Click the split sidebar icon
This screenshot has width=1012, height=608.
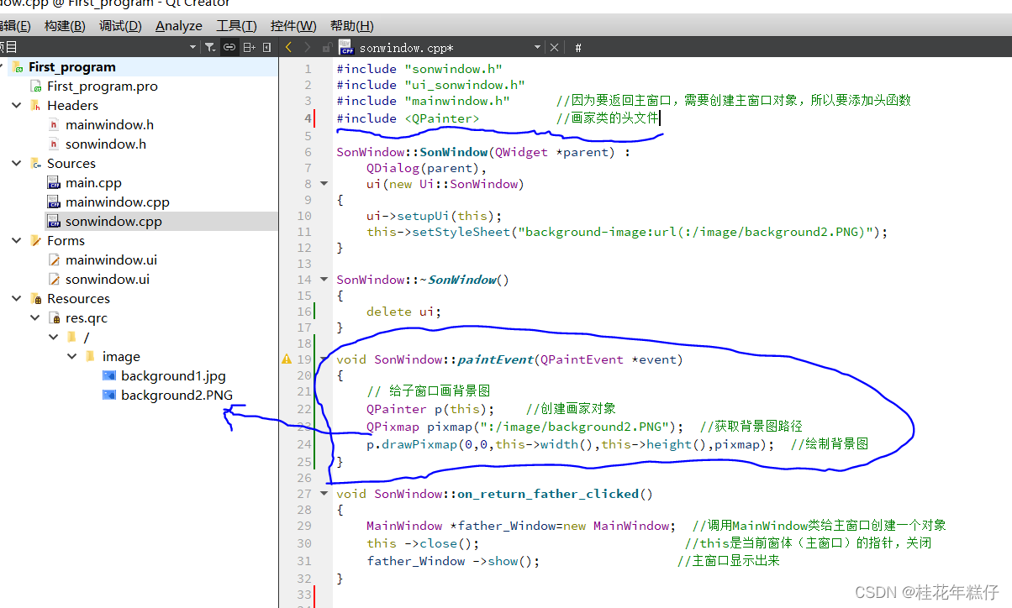(x=249, y=48)
